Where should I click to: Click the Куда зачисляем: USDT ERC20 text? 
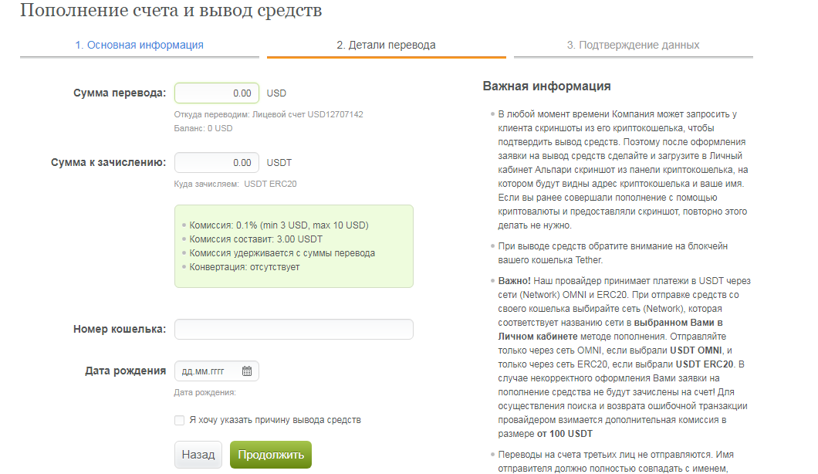point(235,184)
